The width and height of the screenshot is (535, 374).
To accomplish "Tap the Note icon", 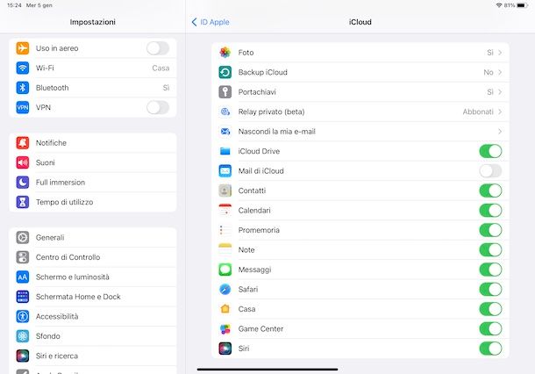I will click(x=225, y=249).
